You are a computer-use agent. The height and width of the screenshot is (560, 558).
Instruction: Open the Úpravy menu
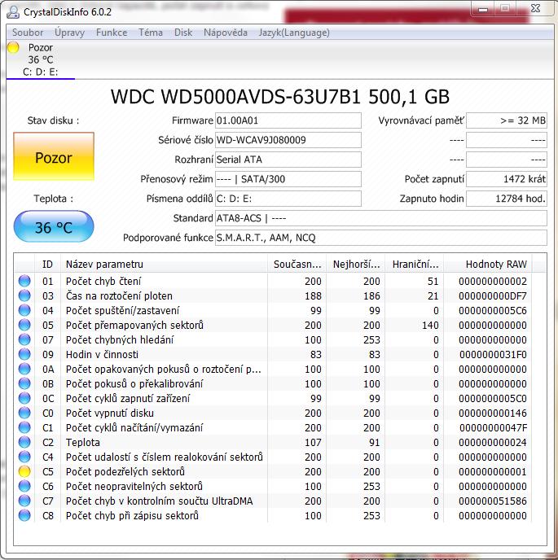tap(69, 33)
